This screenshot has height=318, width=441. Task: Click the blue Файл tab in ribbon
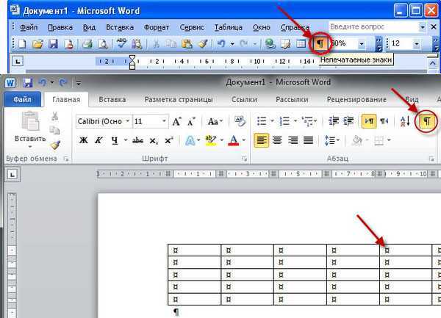[22, 99]
